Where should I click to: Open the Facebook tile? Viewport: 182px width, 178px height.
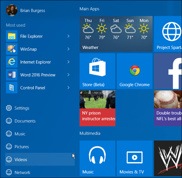pos(168,71)
